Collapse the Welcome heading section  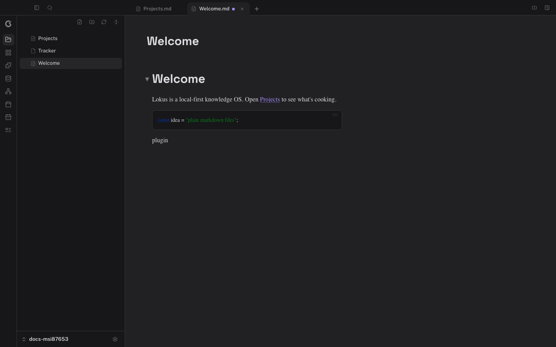pos(147,79)
